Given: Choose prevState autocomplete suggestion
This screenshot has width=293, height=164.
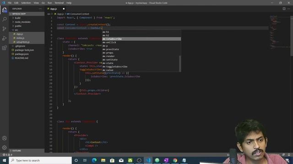Looking at the screenshot, I should click(x=141, y=49).
